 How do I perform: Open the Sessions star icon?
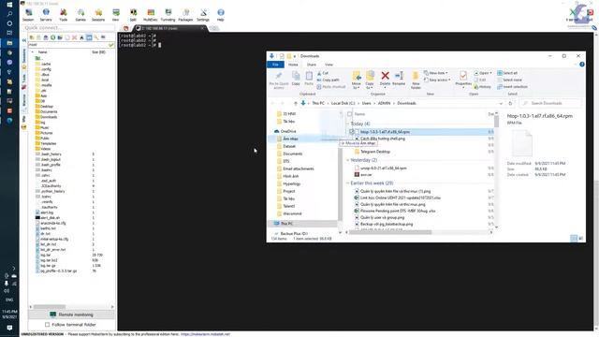pos(98,15)
